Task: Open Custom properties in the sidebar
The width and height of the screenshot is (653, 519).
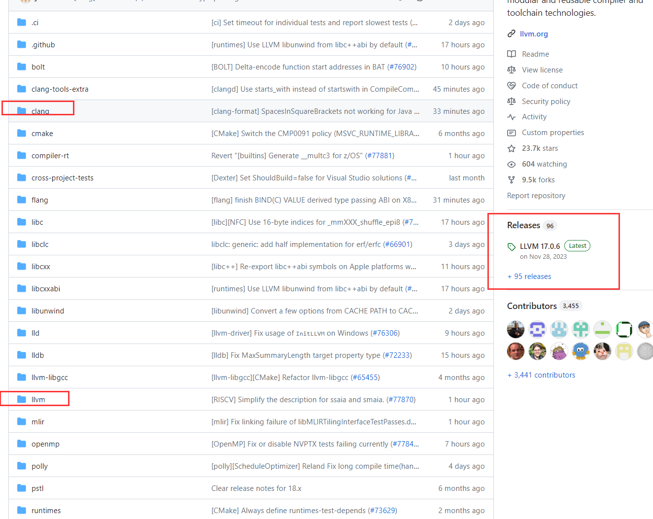Action: pos(553,133)
